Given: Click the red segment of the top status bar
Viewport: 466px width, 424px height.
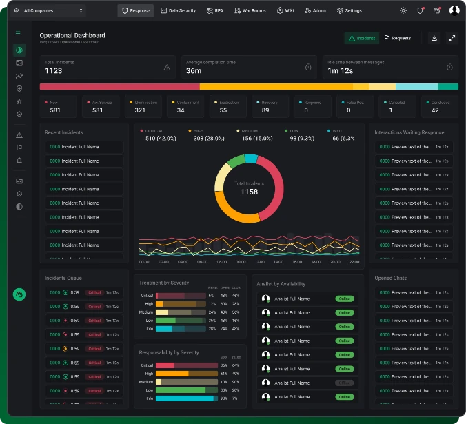Looking at the screenshot, I should pos(120,86).
